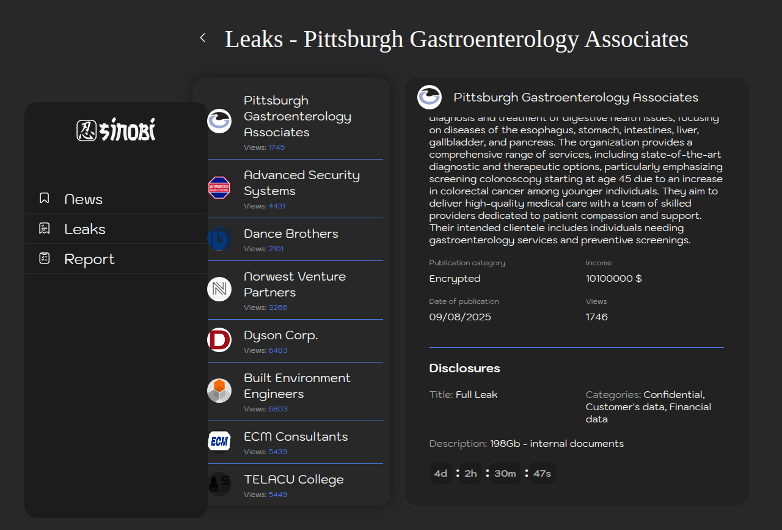Click the document icon next to Leaks
This screenshot has height=530, width=782.
tap(44, 229)
